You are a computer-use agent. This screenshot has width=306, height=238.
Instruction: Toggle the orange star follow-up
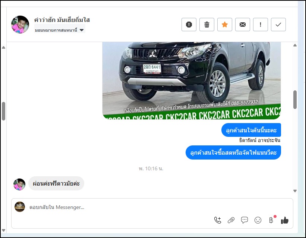(225, 25)
